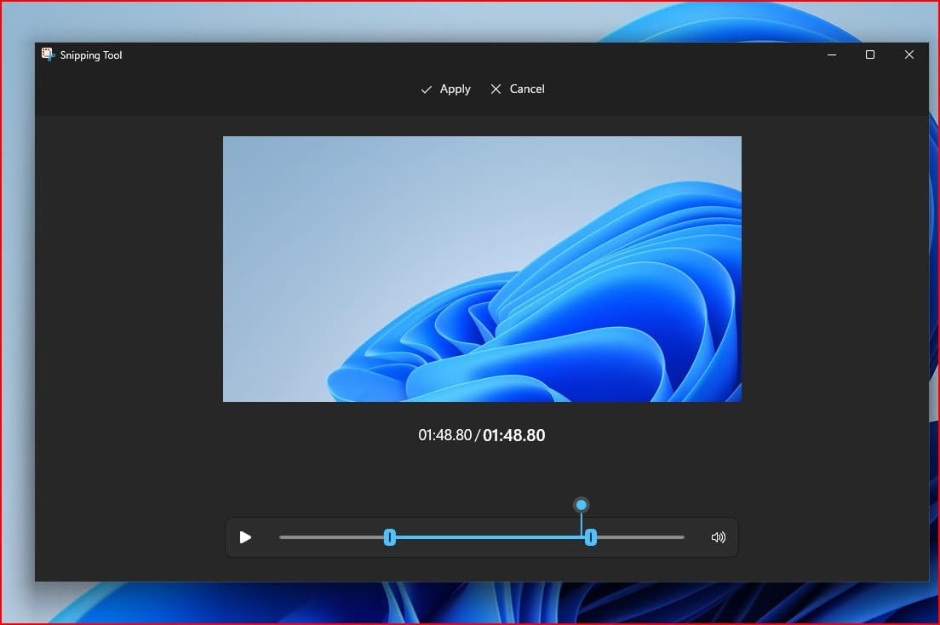Maximize the Snipping Tool window
The height and width of the screenshot is (625, 940).
(x=869, y=54)
